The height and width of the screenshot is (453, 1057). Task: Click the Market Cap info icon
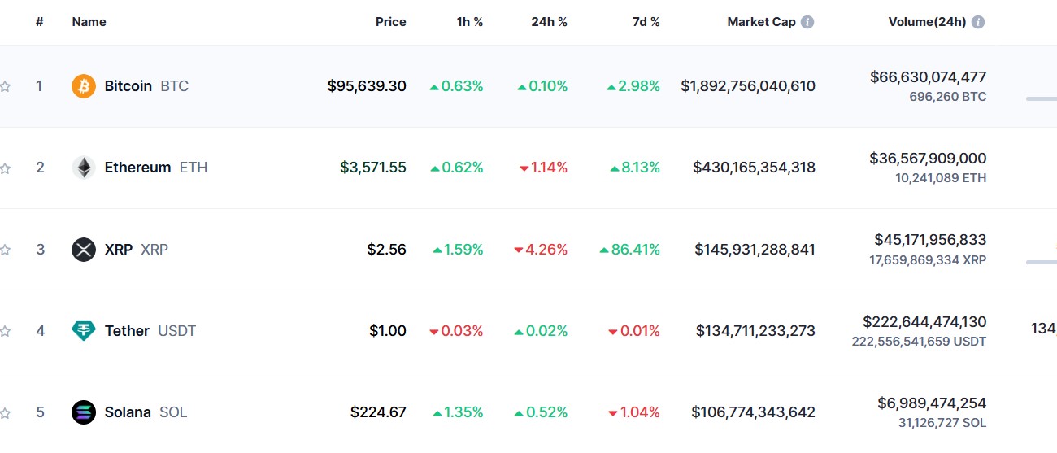tap(807, 22)
